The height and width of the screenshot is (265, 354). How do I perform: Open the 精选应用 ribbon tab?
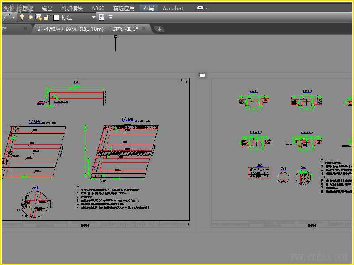click(x=124, y=8)
